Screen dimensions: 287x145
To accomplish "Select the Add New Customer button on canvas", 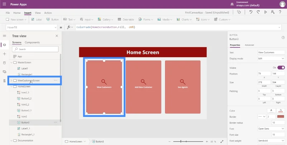I will (143, 87).
